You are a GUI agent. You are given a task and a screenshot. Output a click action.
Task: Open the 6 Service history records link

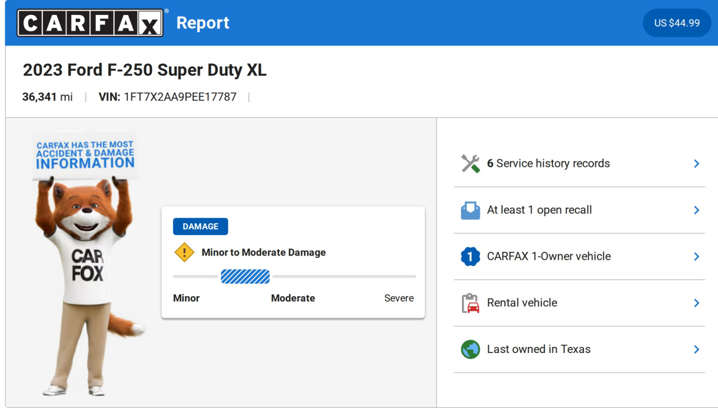(x=548, y=163)
